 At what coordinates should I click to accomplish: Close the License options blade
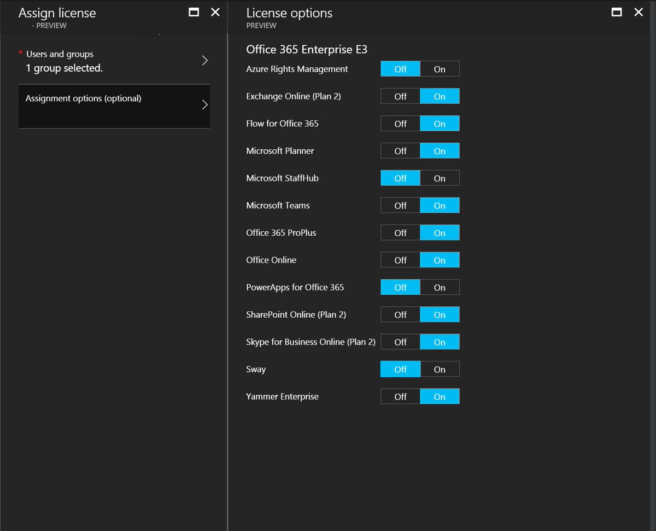coord(639,12)
